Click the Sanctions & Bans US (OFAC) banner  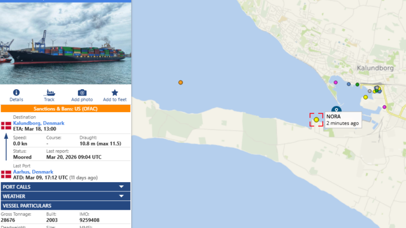[x=65, y=109]
